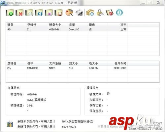Click the 512 cluster size cell
This screenshot has width=165, height=132.
tap(71, 68)
